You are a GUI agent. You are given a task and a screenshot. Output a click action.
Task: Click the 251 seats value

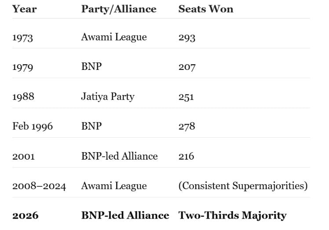click(187, 97)
